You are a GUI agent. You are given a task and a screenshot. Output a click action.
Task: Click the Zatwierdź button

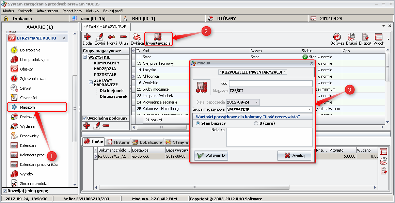(x=211, y=156)
